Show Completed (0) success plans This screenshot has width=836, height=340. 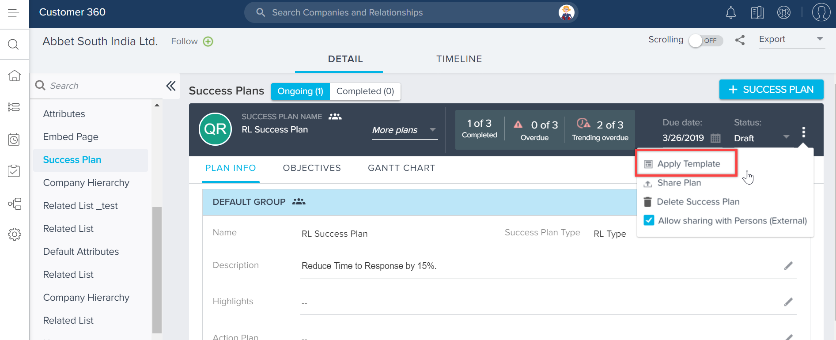(x=365, y=91)
